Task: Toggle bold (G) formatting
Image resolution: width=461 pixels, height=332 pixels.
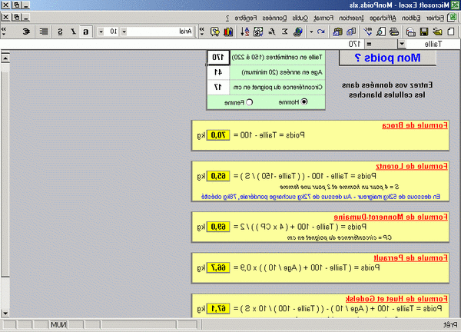Action: pyautogui.click(x=85, y=32)
